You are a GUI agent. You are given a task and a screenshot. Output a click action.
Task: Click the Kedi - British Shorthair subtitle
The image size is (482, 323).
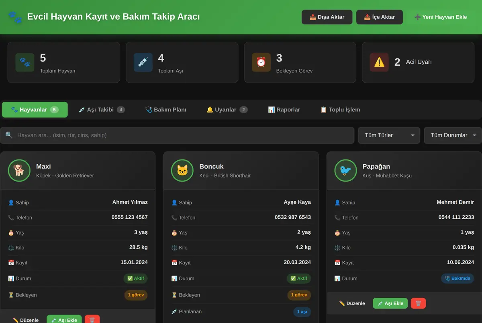225,176
